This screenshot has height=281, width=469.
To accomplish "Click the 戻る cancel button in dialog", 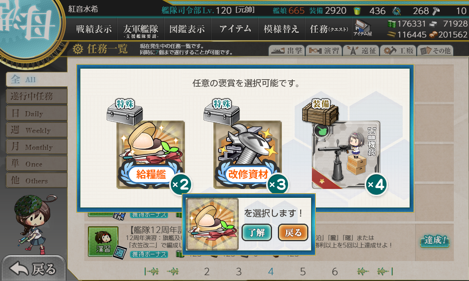I will tap(293, 233).
